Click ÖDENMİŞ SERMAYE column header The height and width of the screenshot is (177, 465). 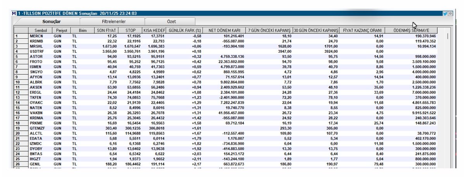412,30
